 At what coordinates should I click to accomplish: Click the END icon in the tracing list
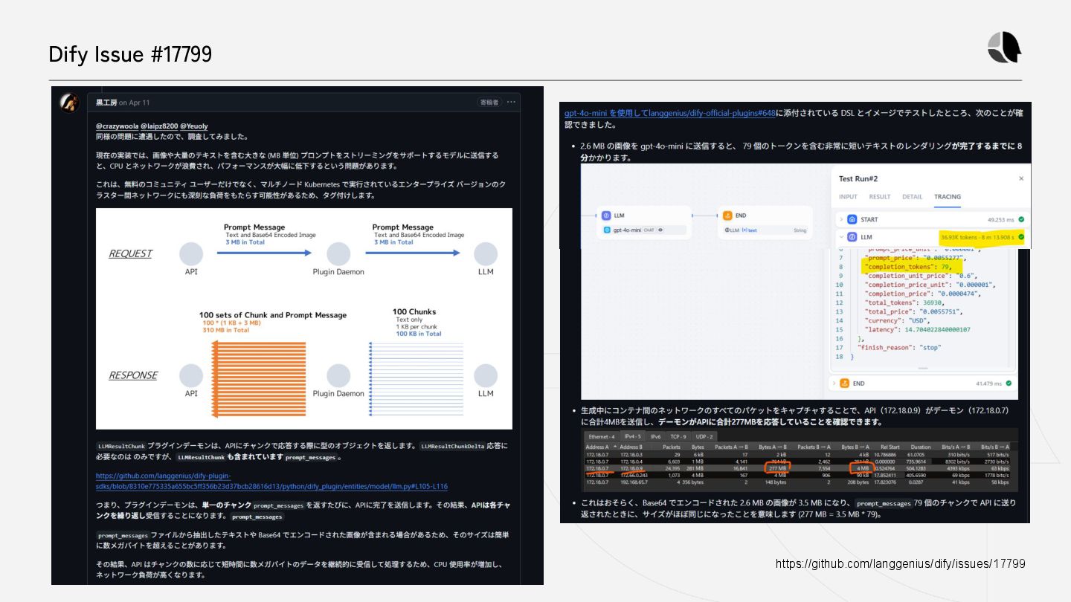844,383
